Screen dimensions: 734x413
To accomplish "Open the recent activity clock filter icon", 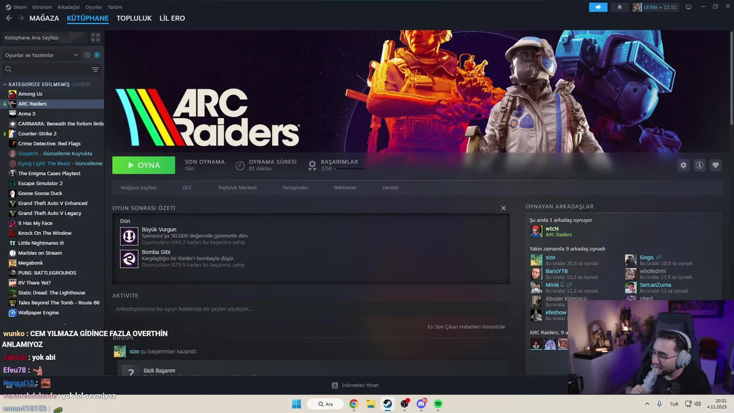I will pos(87,55).
